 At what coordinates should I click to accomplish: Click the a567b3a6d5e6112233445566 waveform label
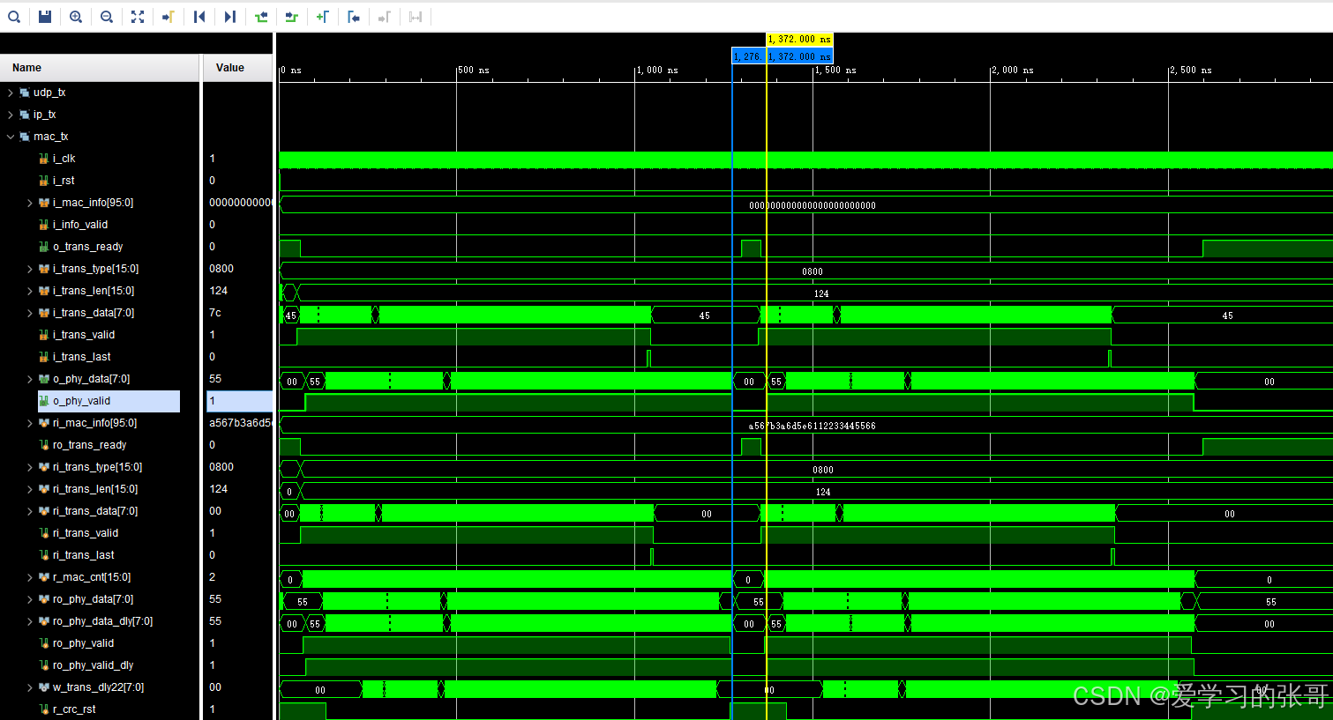click(x=812, y=426)
